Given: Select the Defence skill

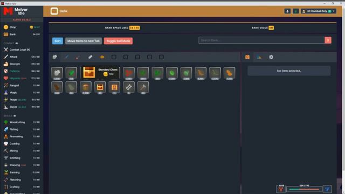Looking at the screenshot, I should tap(22, 71).
